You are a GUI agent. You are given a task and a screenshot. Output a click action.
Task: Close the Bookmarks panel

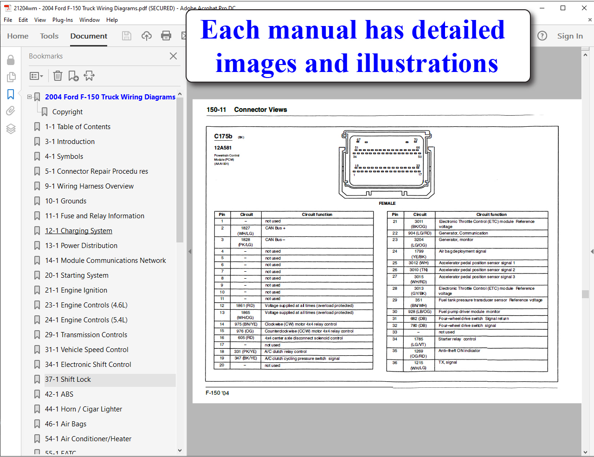pos(173,56)
